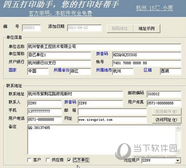Open the 官方申明 free software link

coord(60,14)
